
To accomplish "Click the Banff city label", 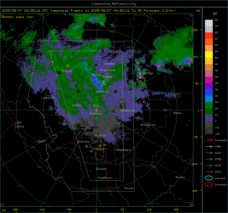I will click(x=42, y=141).
